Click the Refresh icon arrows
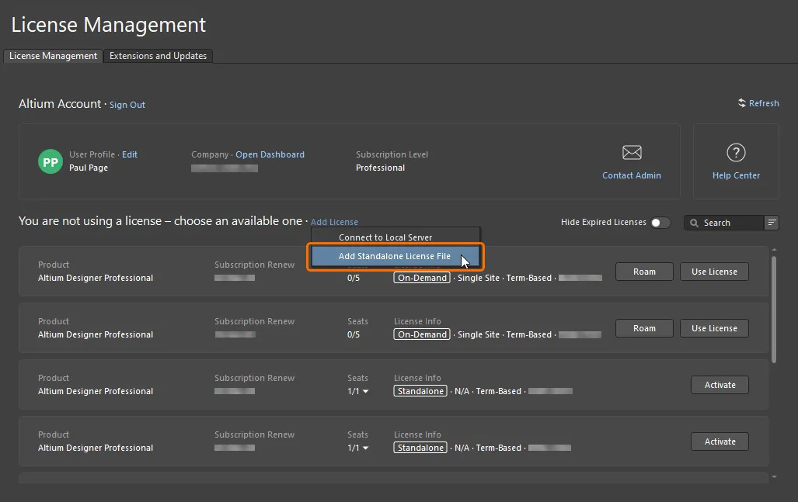 tap(742, 103)
